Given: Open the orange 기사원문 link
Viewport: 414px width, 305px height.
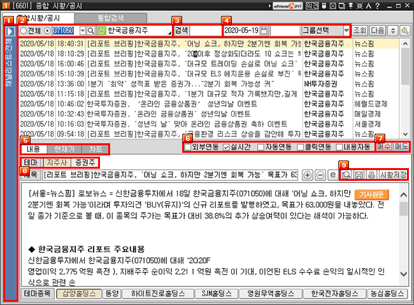Looking at the screenshot, I should (x=371, y=195).
